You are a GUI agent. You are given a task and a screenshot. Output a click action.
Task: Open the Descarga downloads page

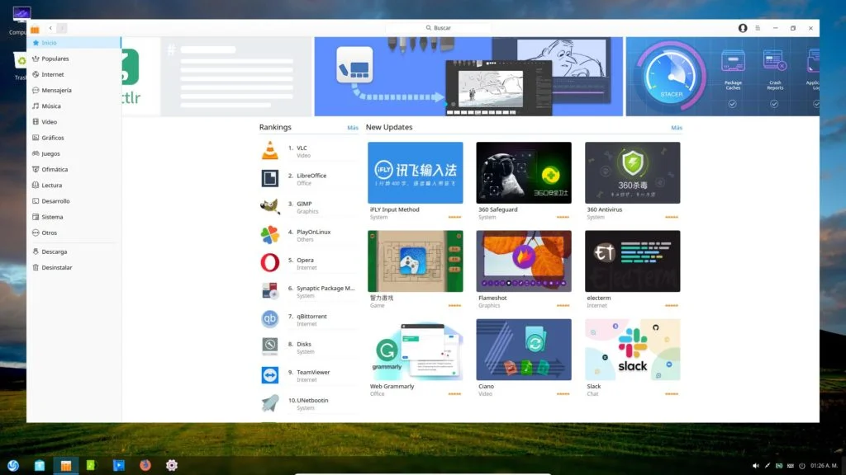click(74, 252)
